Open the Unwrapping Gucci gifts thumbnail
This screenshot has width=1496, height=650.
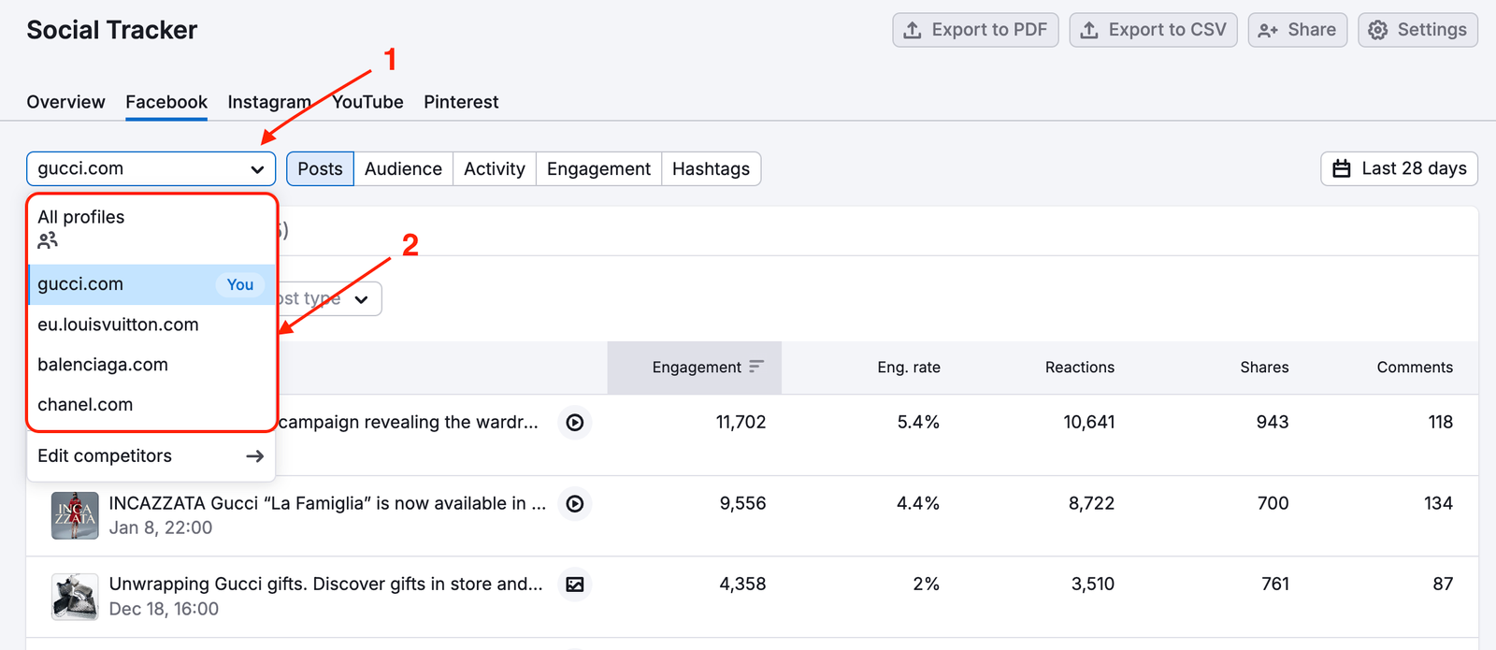click(75, 597)
